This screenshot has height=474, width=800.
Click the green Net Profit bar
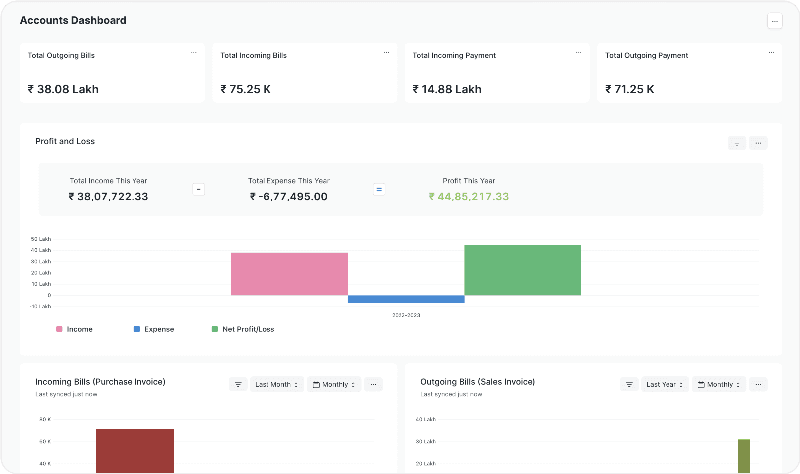click(x=523, y=270)
